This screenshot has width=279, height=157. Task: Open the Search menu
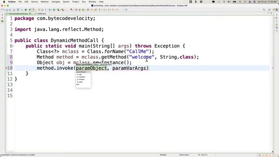[66, 2]
